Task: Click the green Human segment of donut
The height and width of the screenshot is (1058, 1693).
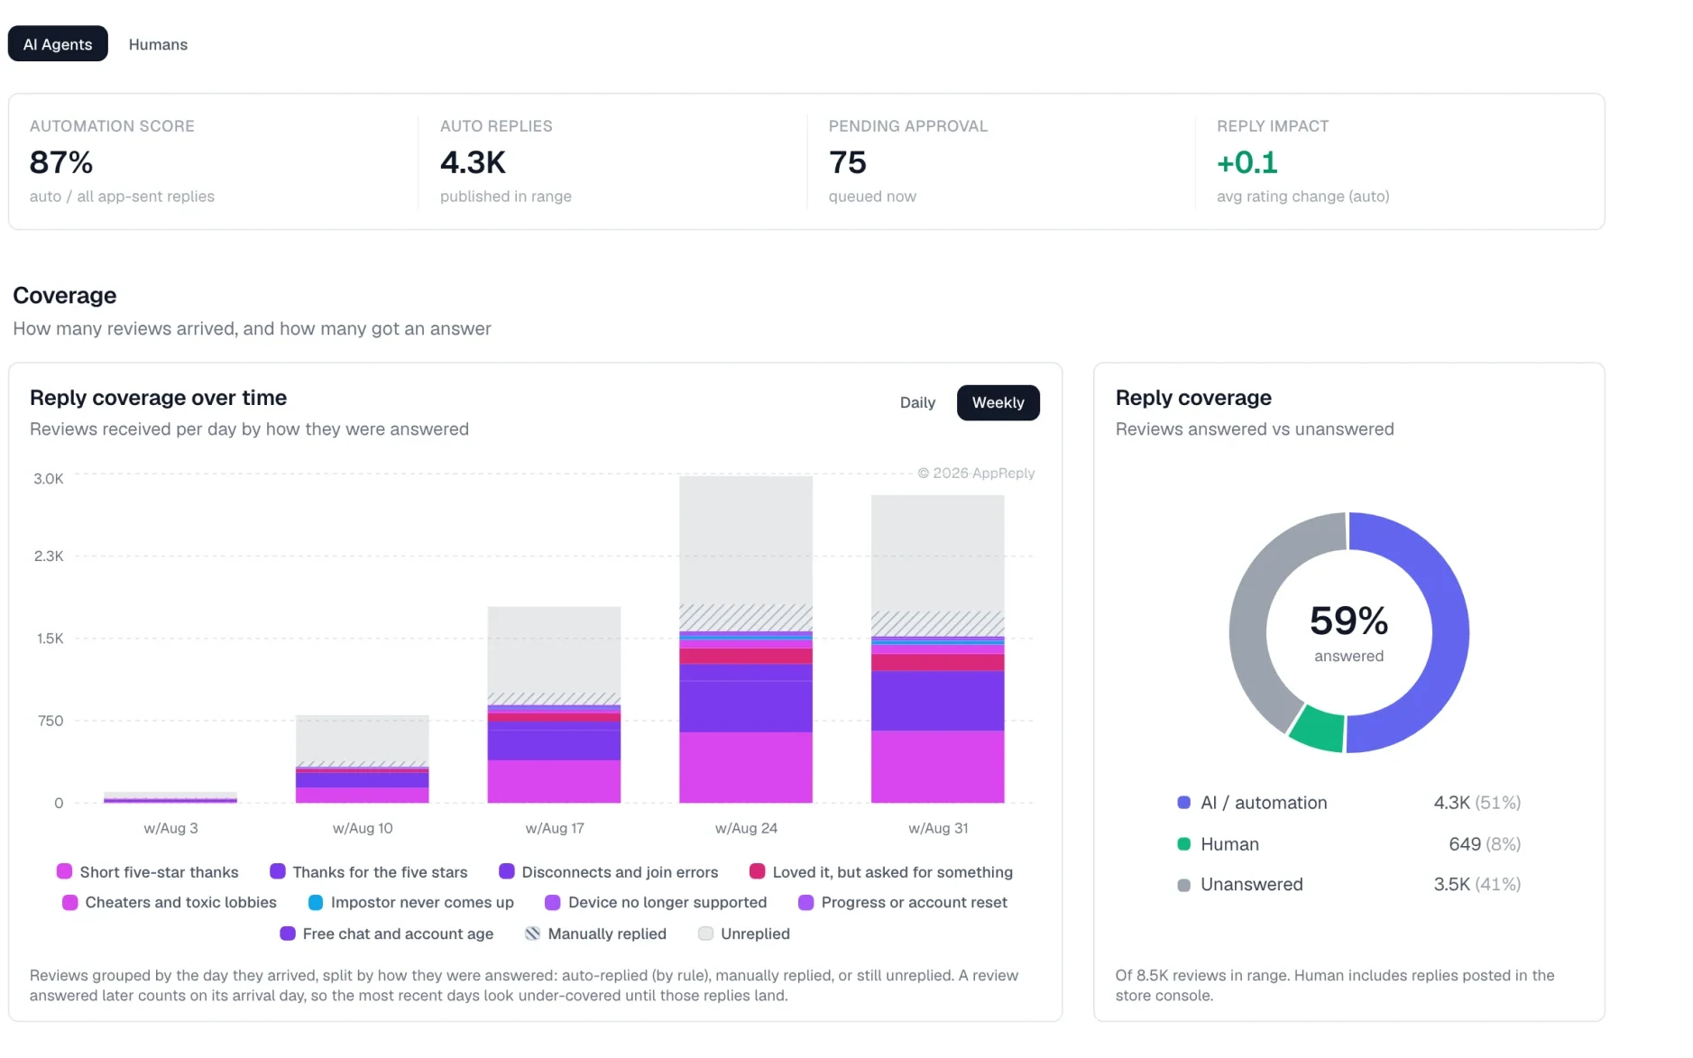Action: pos(1318,729)
